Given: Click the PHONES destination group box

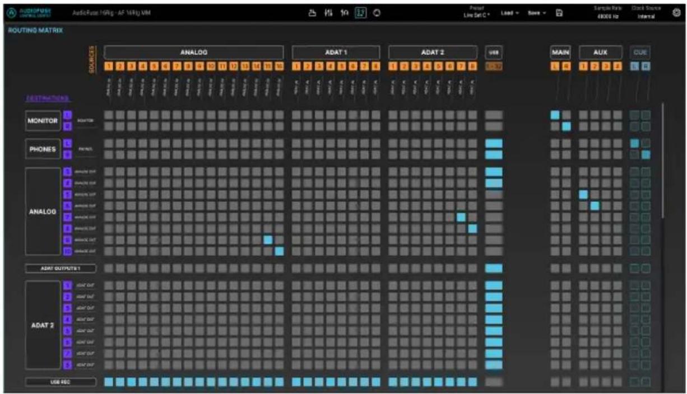Looking at the screenshot, I should [x=43, y=149].
